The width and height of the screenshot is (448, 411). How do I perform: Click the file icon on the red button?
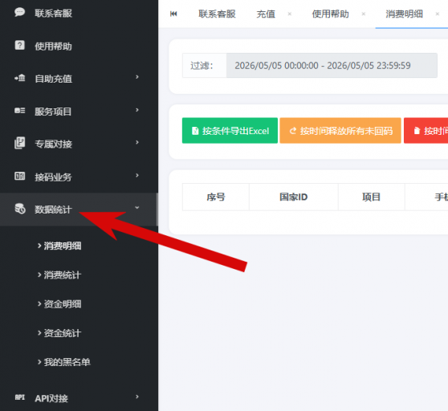point(417,131)
